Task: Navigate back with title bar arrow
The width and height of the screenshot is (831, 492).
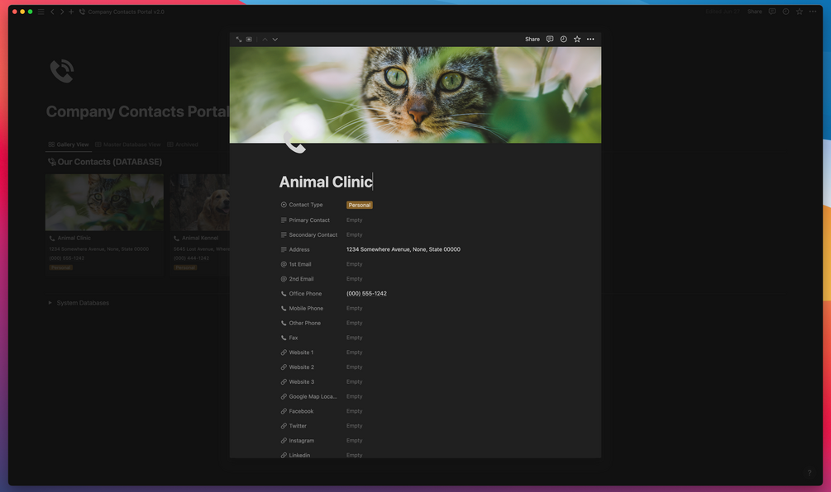Action: [x=52, y=12]
